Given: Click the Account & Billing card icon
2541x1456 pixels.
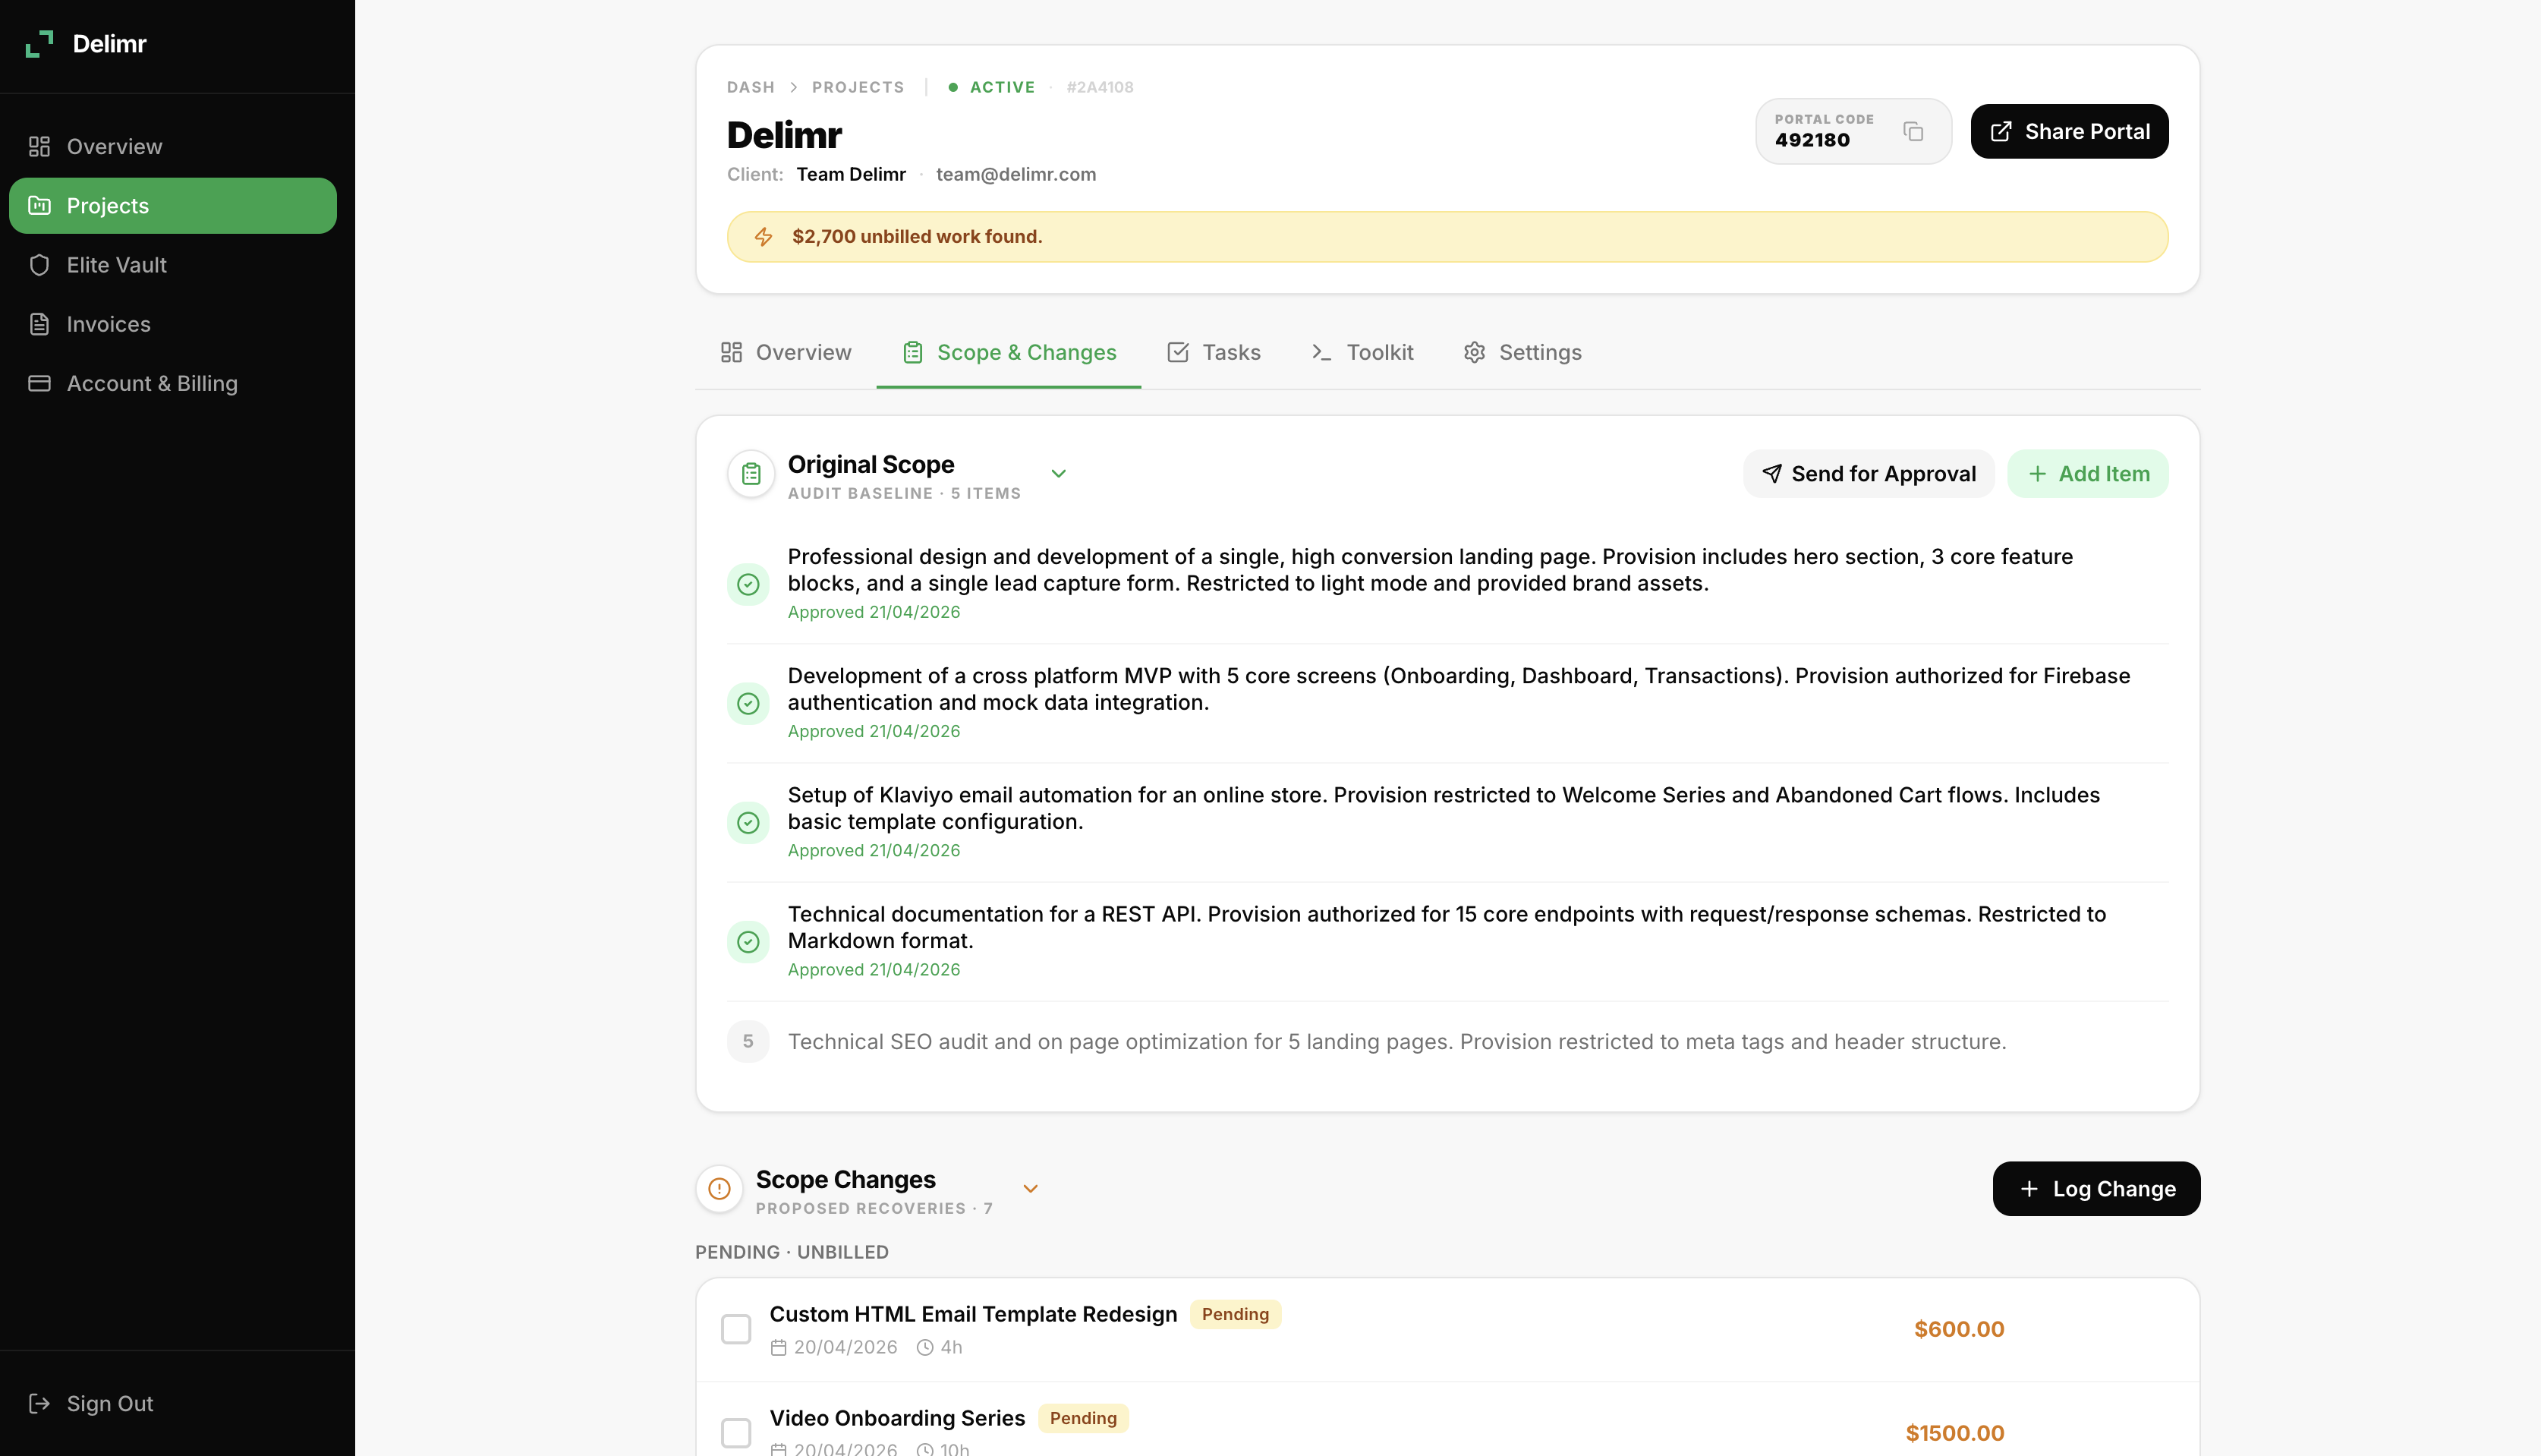Looking at the screenshot, I should click(x=39, y=383).
